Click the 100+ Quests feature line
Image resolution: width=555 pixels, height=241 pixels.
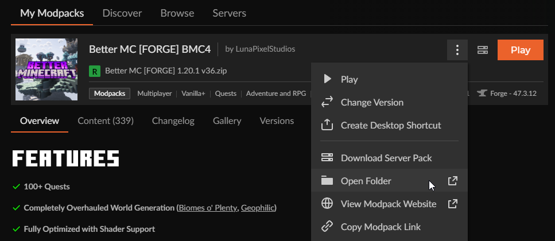coord(46,186)
